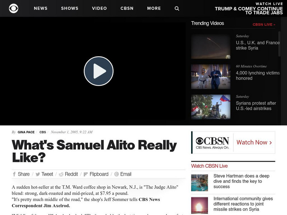The image size is (287, 215).
Task: Open the Syria strike video thumbnail
Action: tap(211, 47)
